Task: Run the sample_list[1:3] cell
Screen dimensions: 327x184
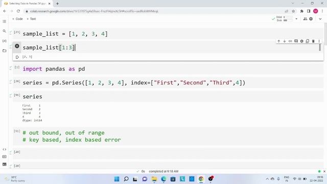Action: 17,46
